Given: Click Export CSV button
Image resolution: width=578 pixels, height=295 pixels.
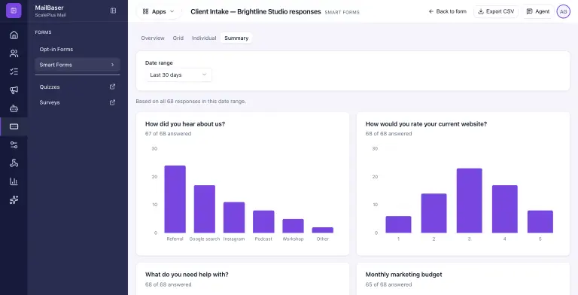Looking at the screenshot, I should point(496,11).
